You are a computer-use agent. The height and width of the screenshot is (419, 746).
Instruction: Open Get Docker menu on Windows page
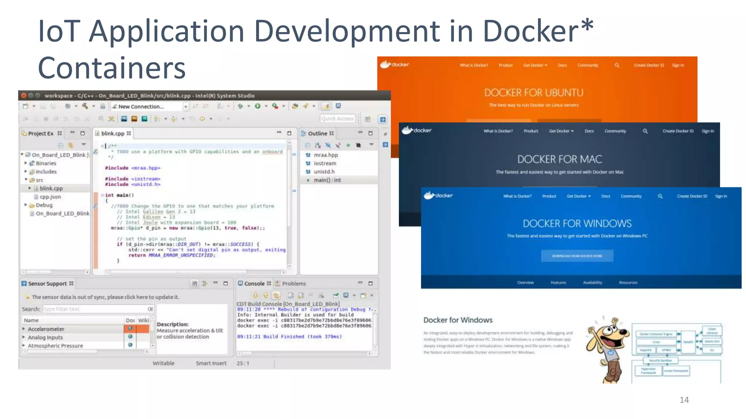coord(578,196)
